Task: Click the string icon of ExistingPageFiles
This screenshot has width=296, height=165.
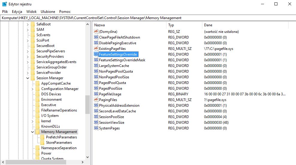Action: 96,48
